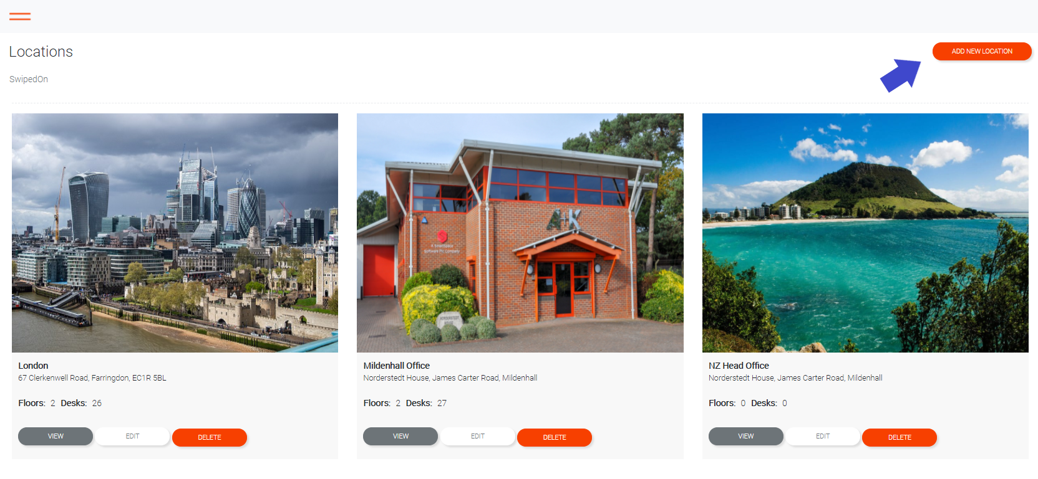Delete the Mildenhall Office location
Image resolution: width=1038 pixels, height=479 pixels.
coord(555,437)
